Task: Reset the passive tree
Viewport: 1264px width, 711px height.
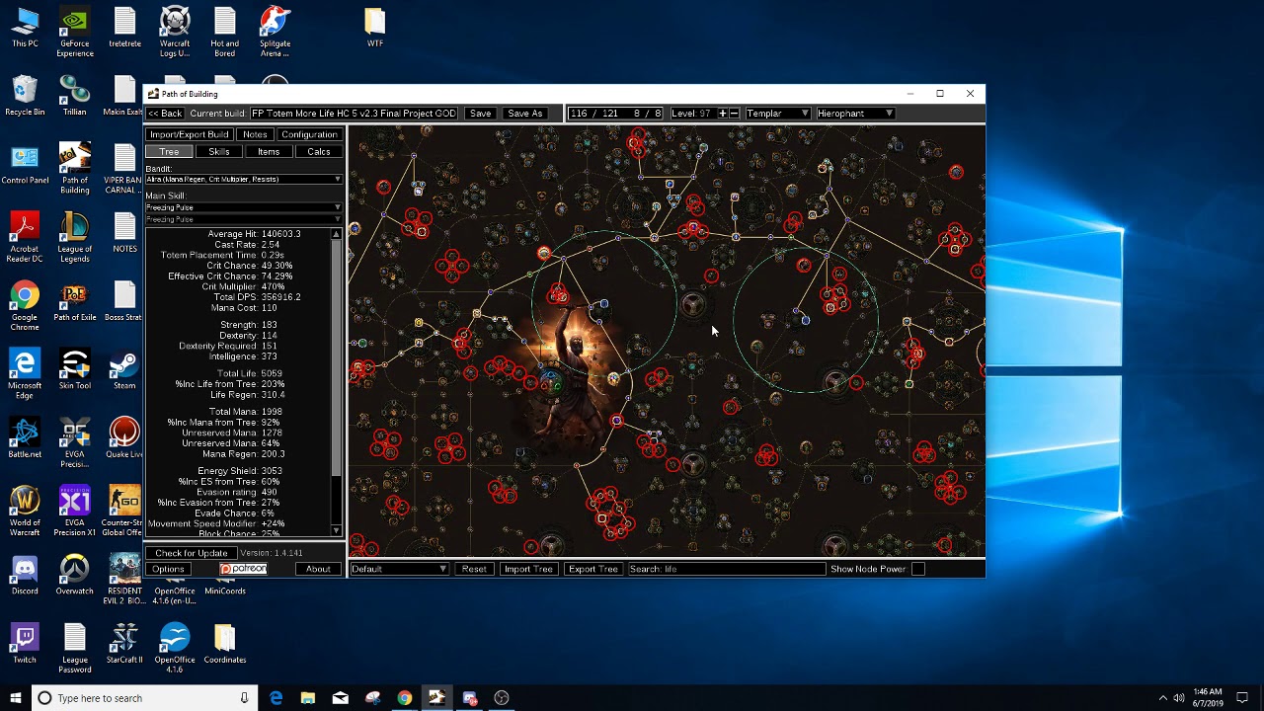Action: coord(474,569)
